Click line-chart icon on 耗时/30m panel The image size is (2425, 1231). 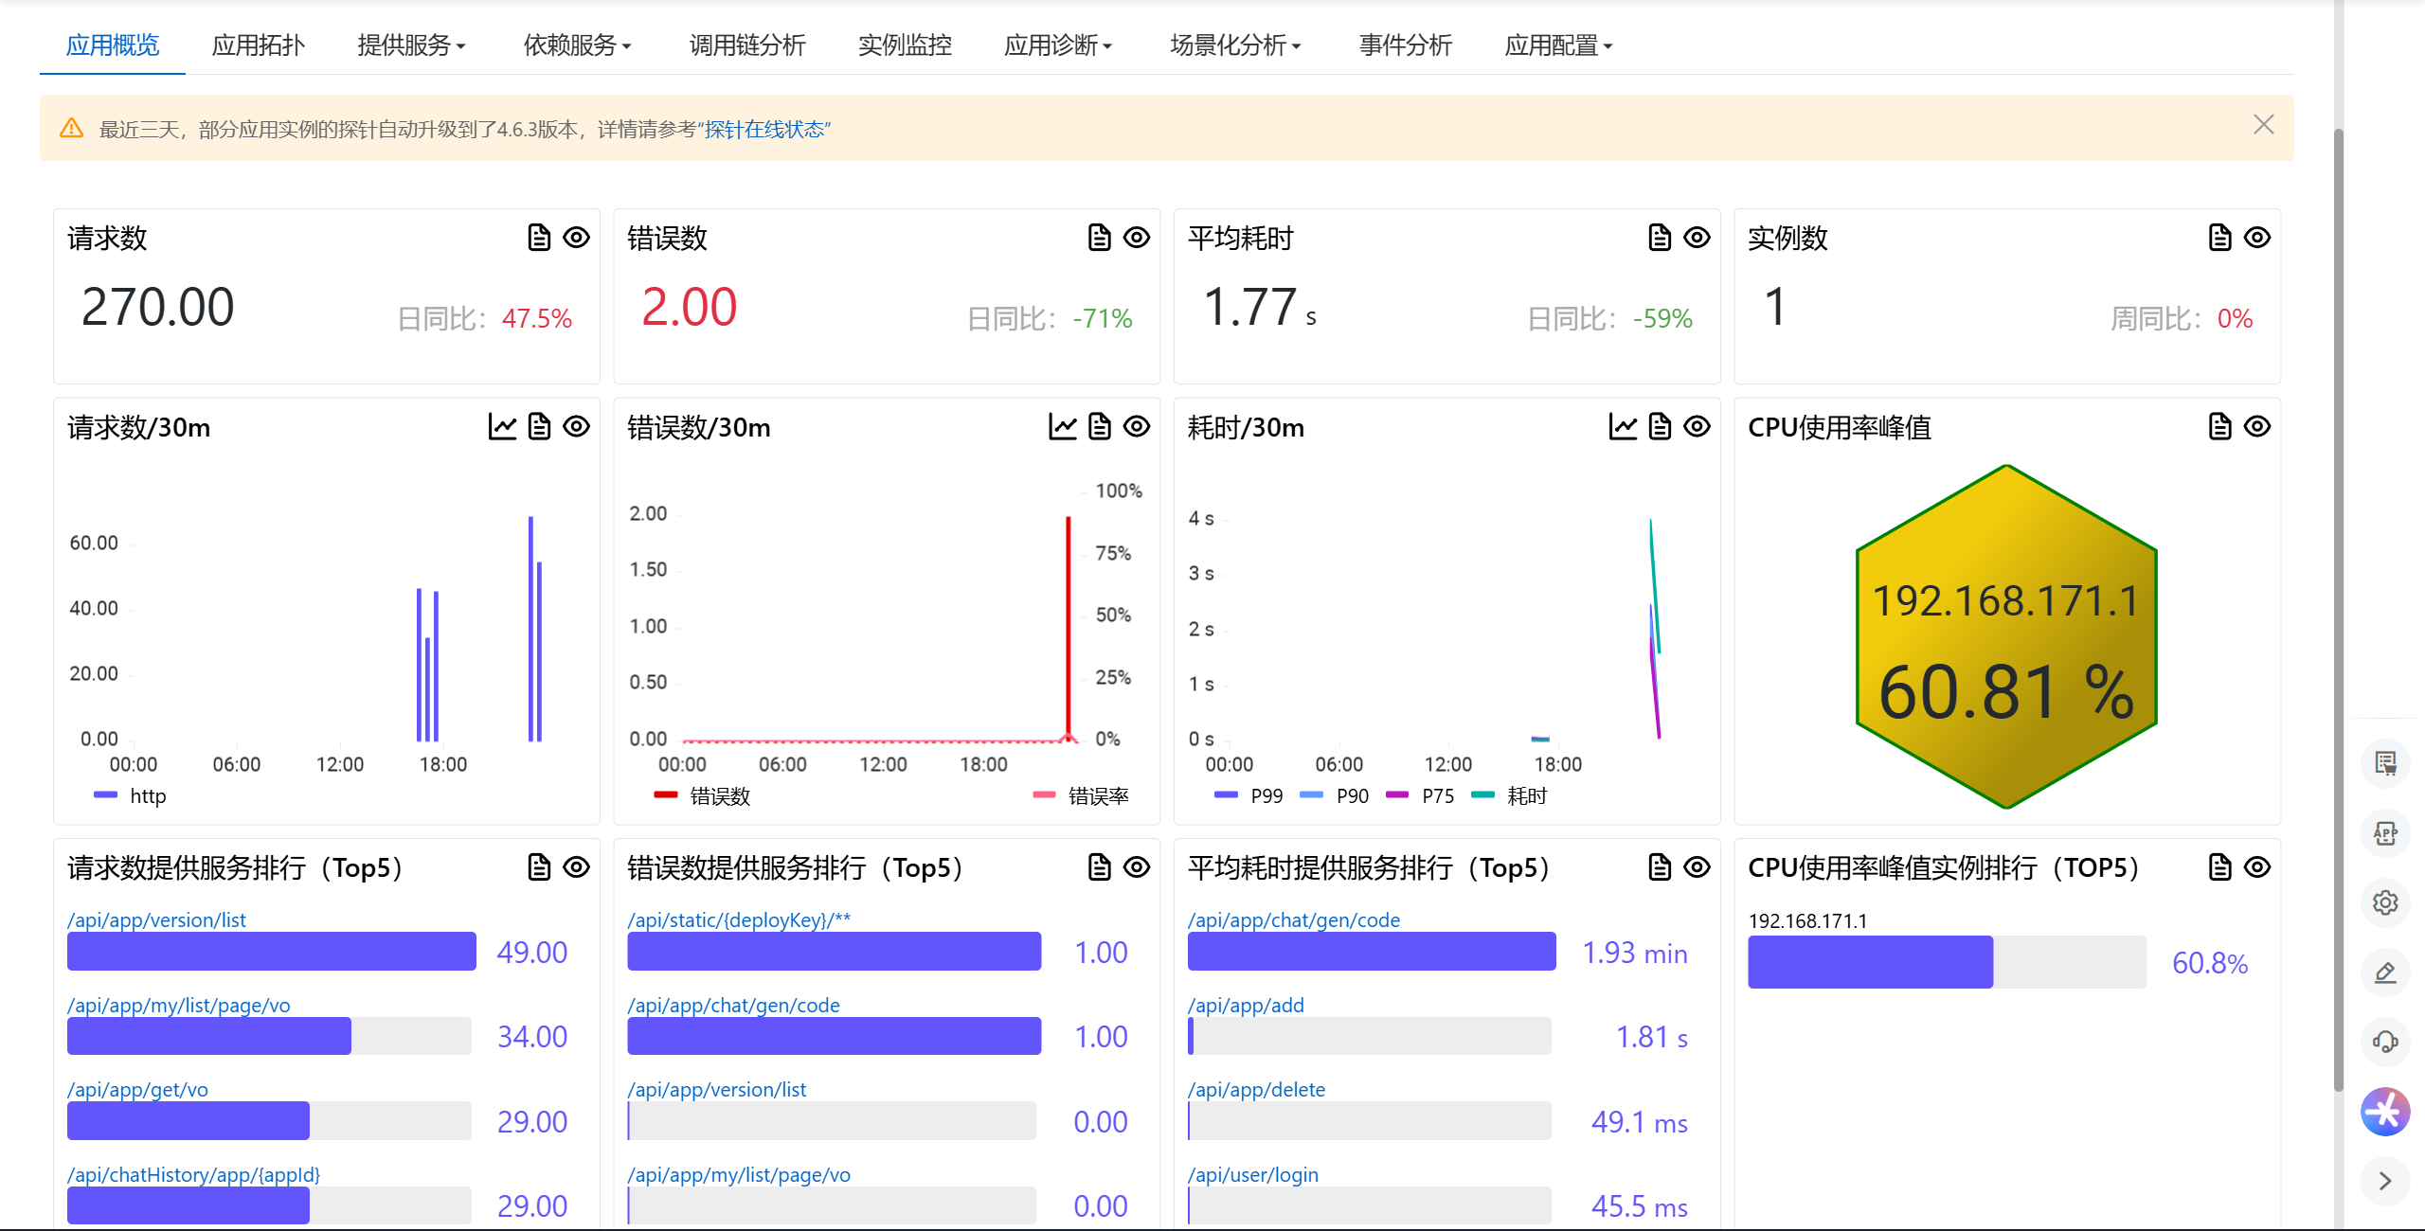click(1623, 427)
